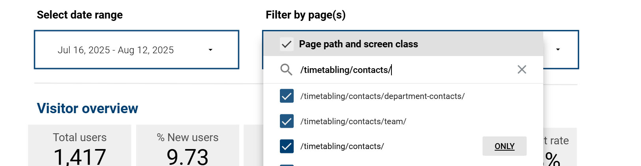Image resolution: width=641 pixels, height=166 pixels.
Task: Collapse the page filter dropdown arrow
Action: [x=558, y=50]
